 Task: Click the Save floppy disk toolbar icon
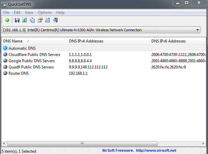(x=17, y=20)
